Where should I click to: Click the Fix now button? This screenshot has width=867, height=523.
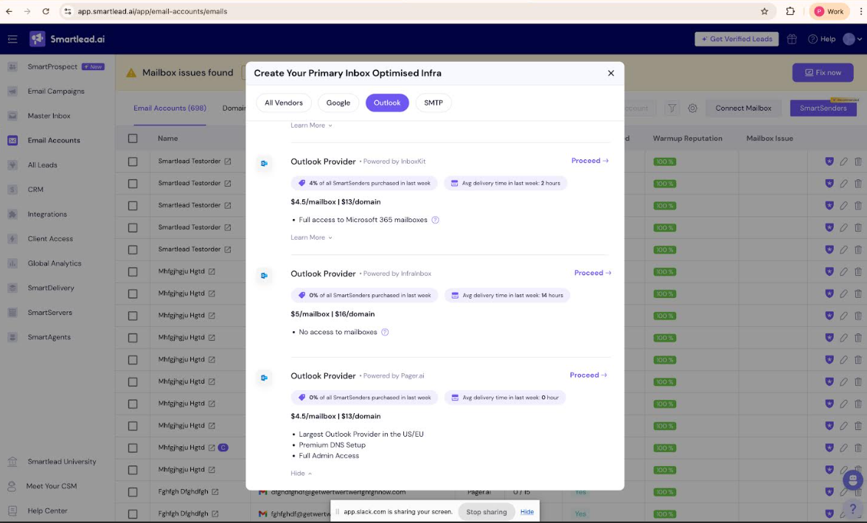822,72
